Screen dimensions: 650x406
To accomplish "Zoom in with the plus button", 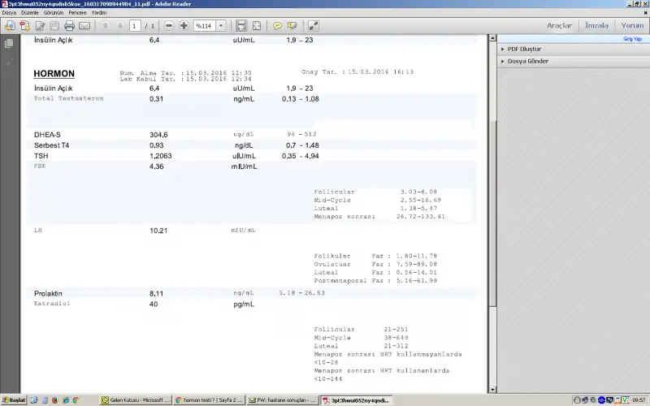I will click(184, 26).
